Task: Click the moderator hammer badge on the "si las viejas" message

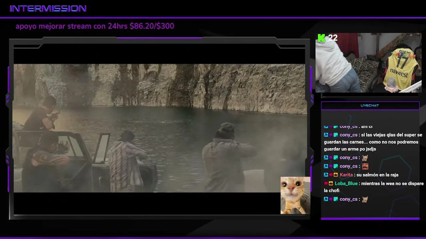Action: [x=326, y=135]
